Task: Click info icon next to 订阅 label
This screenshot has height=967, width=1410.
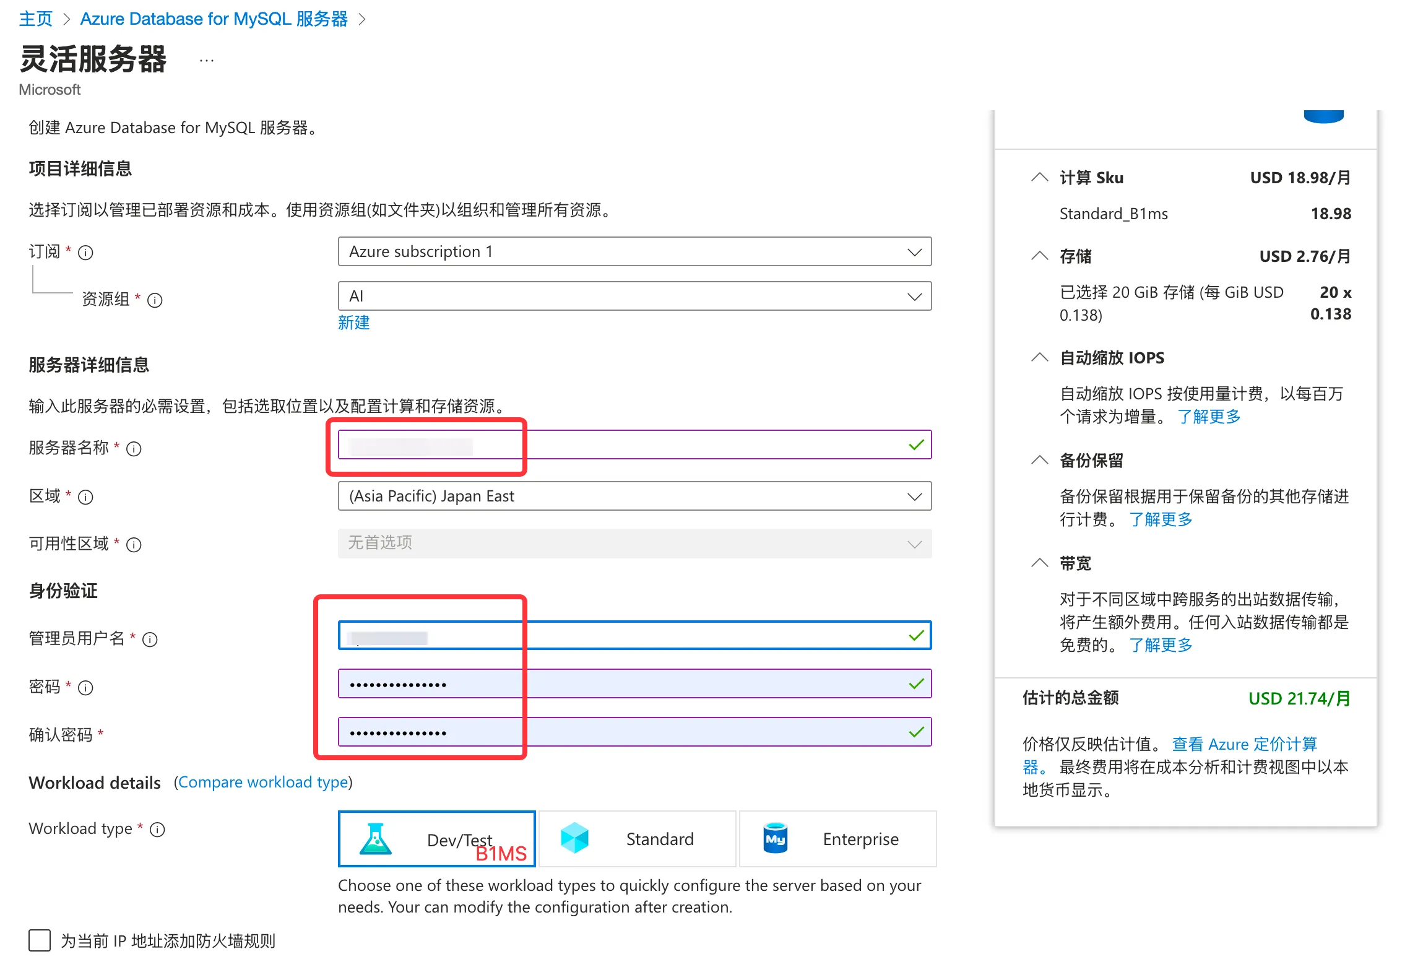Action: click(x=86, y=253)
